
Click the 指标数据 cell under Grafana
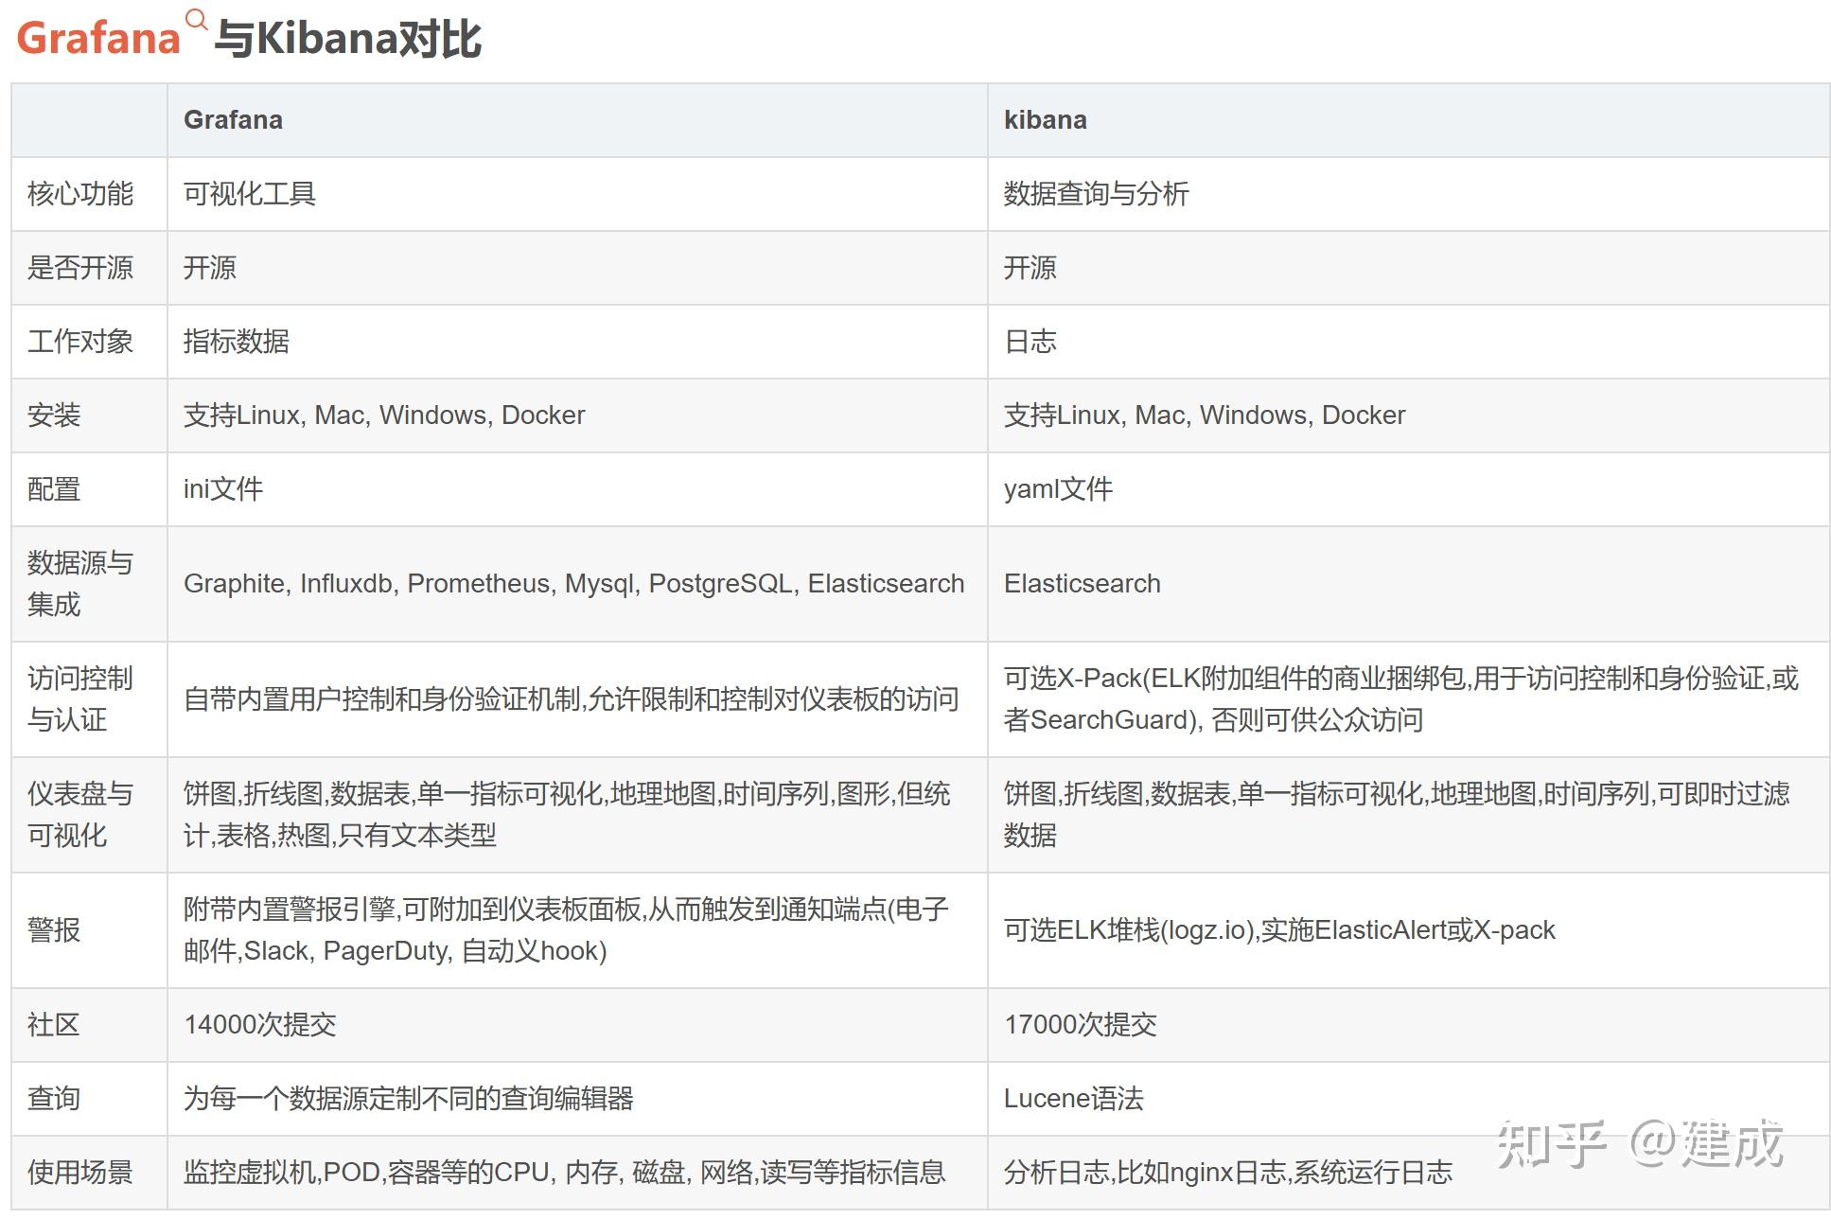pyautogui.click(x=238, y=342)
